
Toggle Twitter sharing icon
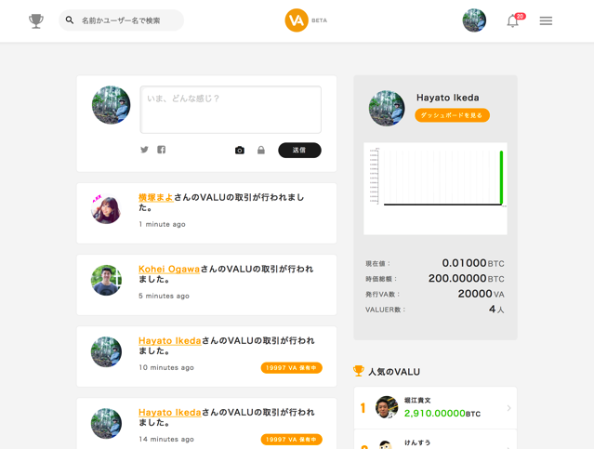(x=144, y=150)
